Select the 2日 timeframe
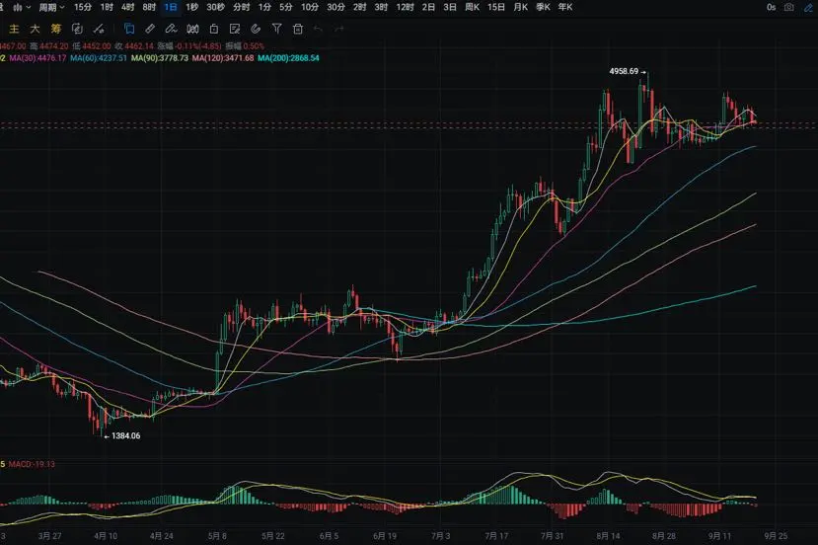Viewport: 818px width, 545px height. tap(428, 7)
